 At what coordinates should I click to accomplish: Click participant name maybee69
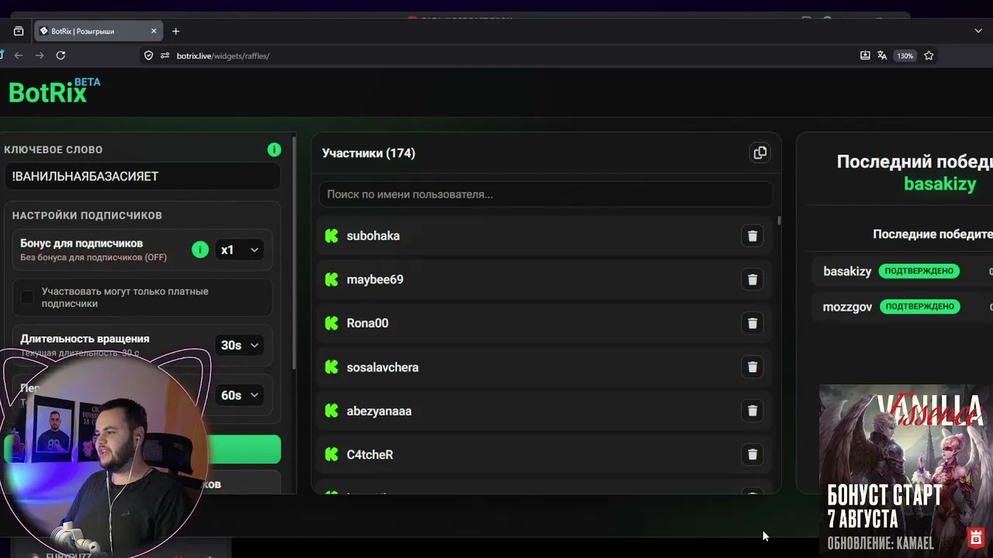tap(375, 280)
